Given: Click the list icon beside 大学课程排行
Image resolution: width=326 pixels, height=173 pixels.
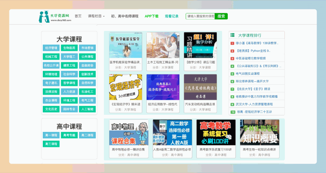Looking at the screenshot, I should click(x=232, y=35).
